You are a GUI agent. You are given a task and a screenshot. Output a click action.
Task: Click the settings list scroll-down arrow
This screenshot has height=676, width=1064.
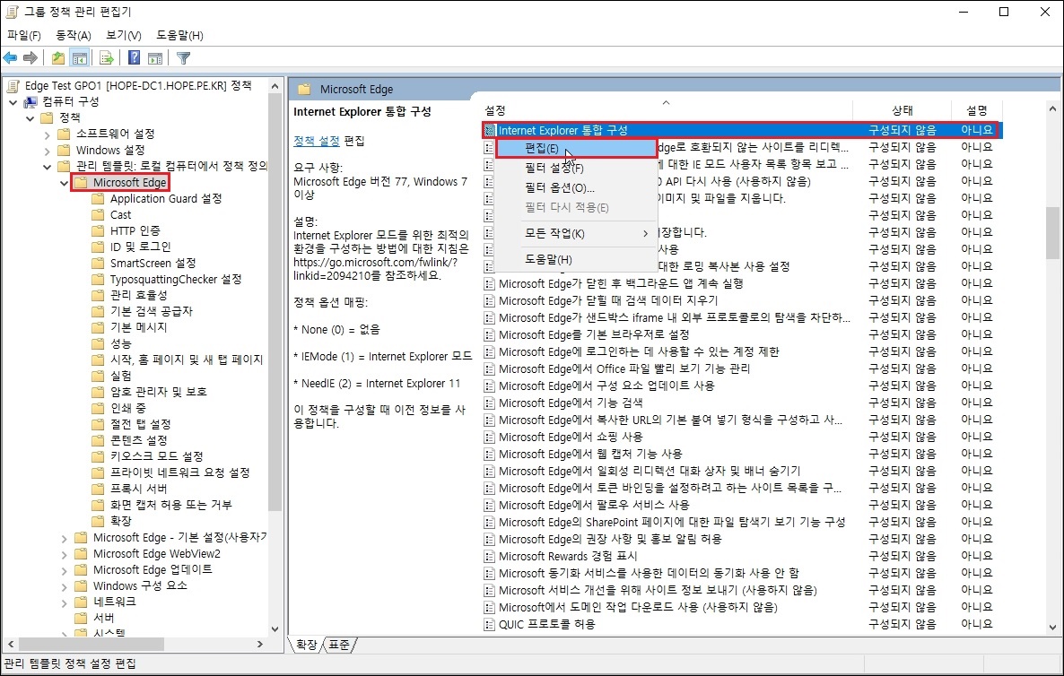tap(1052, 628)
